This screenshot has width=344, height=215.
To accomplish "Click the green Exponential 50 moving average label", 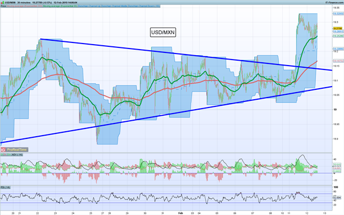I will point(60,6).
